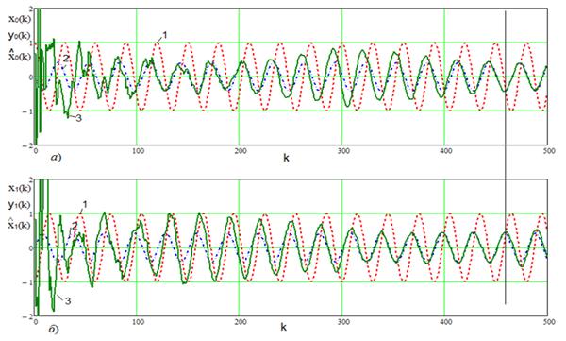Click the y₁(k) axis label in bottom chart
The width and height of the screenshot is (566, 341).
click(x=20, y=205)
